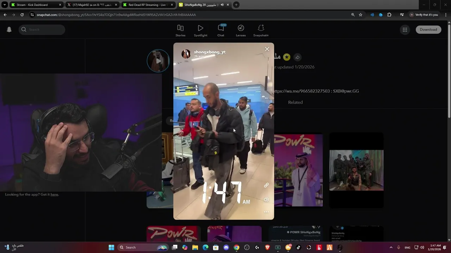Image resolution: width=451 pixels, height=253 pixels.
Task: Close the Red Dead RP Streaming tab
Action: (x=172, y=5)
